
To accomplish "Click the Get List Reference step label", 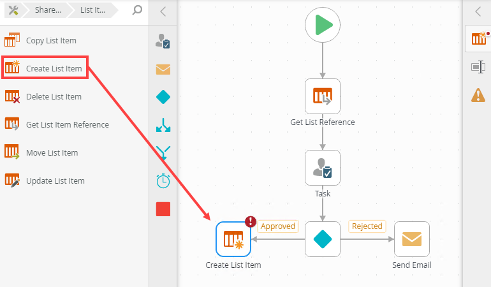I will point(323,122).
